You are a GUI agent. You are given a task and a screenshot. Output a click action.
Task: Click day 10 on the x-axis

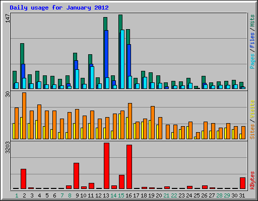(83, 195)
